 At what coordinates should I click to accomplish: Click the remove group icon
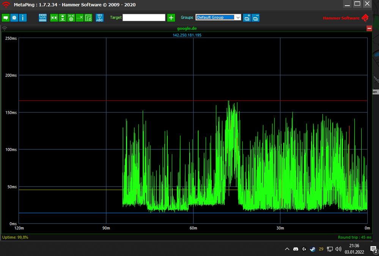[256, 18]
